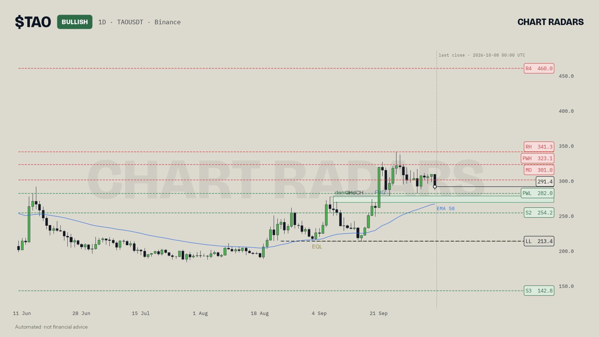Click the CHART RADARS logo text
This screenshot has width=599, height=337.
tap(550, 22)
